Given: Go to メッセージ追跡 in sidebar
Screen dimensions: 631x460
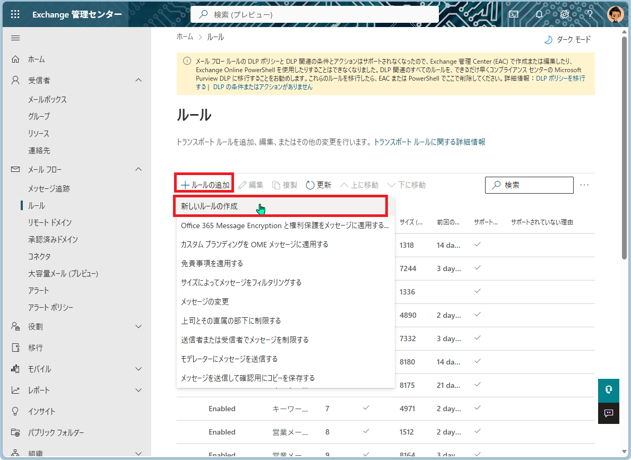Looking at the screenshot, I should pyautogui.click(x=49, y=188).
